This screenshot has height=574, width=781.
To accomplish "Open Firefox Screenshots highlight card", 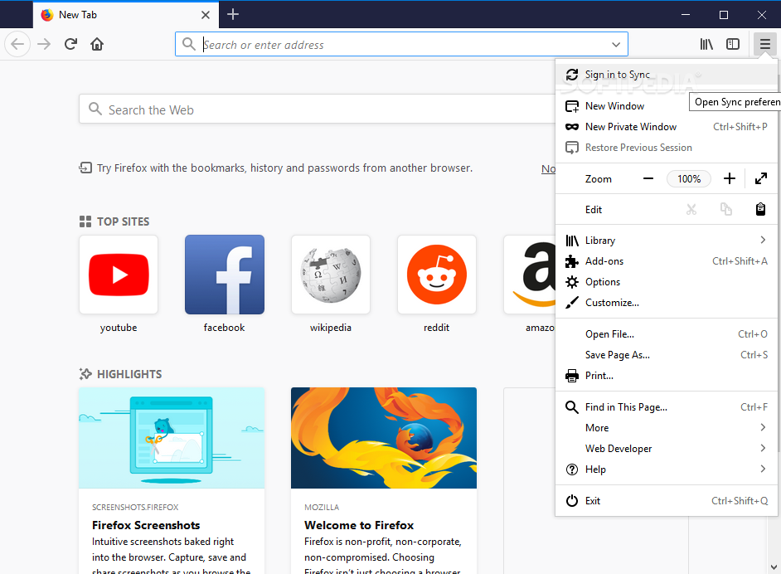I will pos(172,481).
